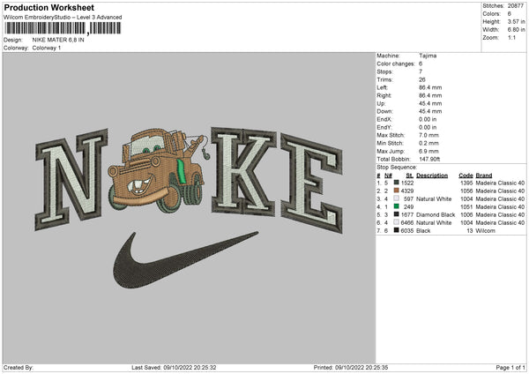Click the Zoom value 1:1

click(x=511, y=37)
